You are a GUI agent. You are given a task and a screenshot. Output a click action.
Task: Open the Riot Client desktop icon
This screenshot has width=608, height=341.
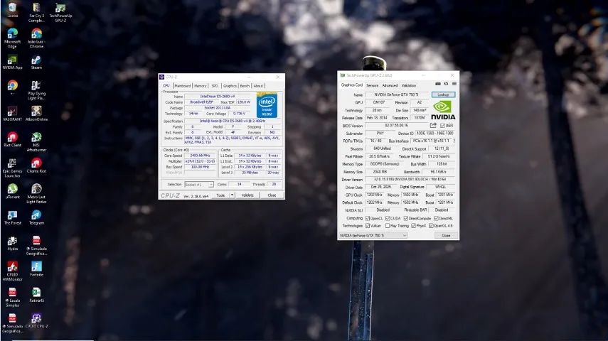pyautogui.click(x=12, y=139)
